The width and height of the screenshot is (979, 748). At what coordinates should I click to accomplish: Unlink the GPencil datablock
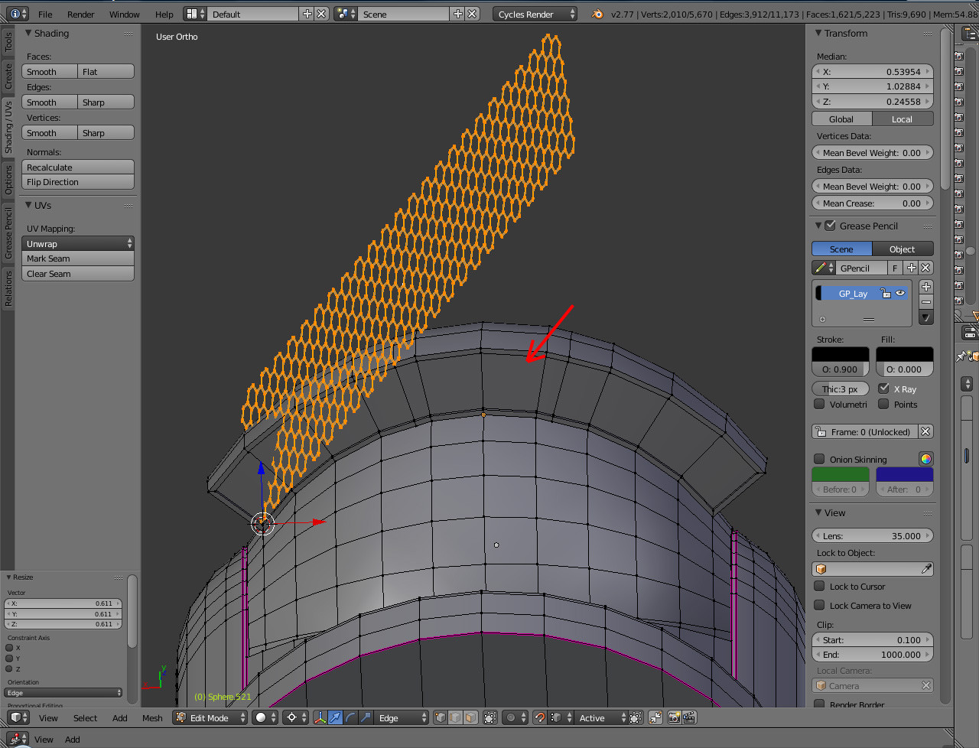[925, 268]
